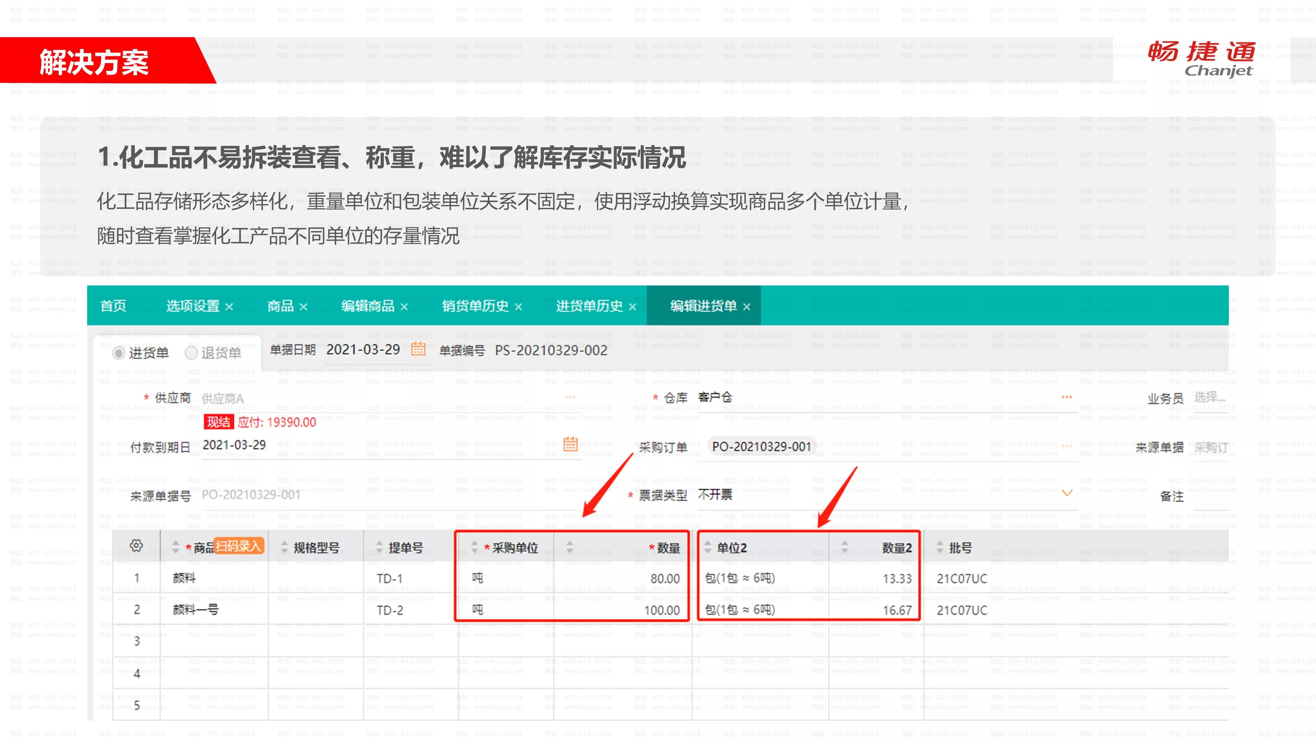Screen dimensions: 1316x740
Task: Click the 备注 input field
Action: click(1211, 496)
